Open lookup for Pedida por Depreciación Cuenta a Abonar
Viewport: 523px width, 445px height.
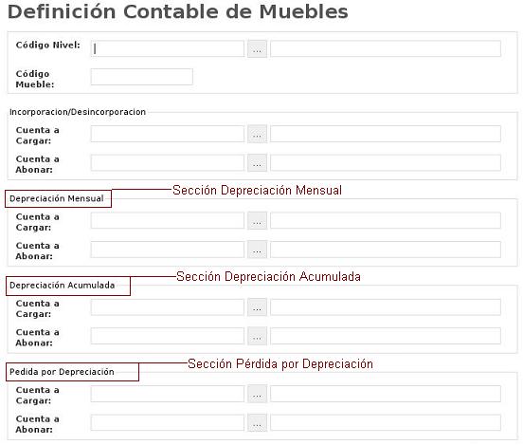coord(257,422)
